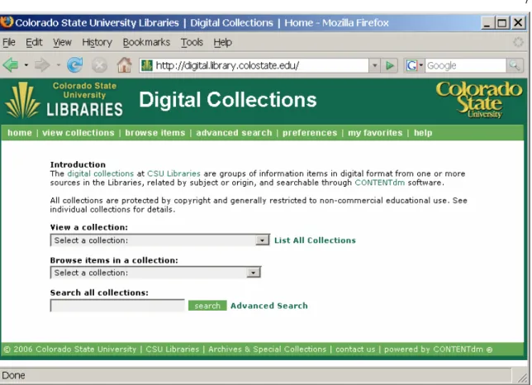Open view collections nav link

[78, 133]
